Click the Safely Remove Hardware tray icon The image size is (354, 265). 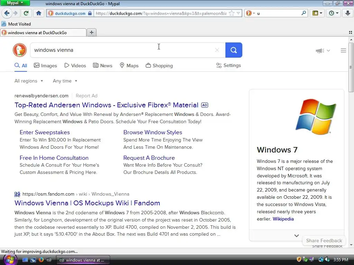click(x=305, y=259)
